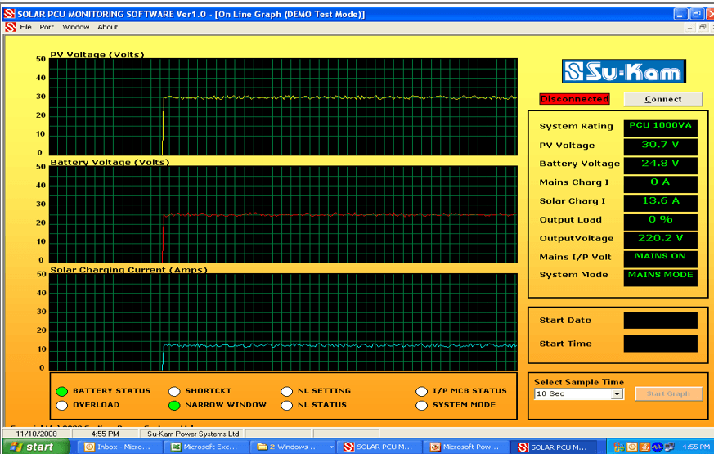
Task: Open the File menu
Action: click(25, 27)
